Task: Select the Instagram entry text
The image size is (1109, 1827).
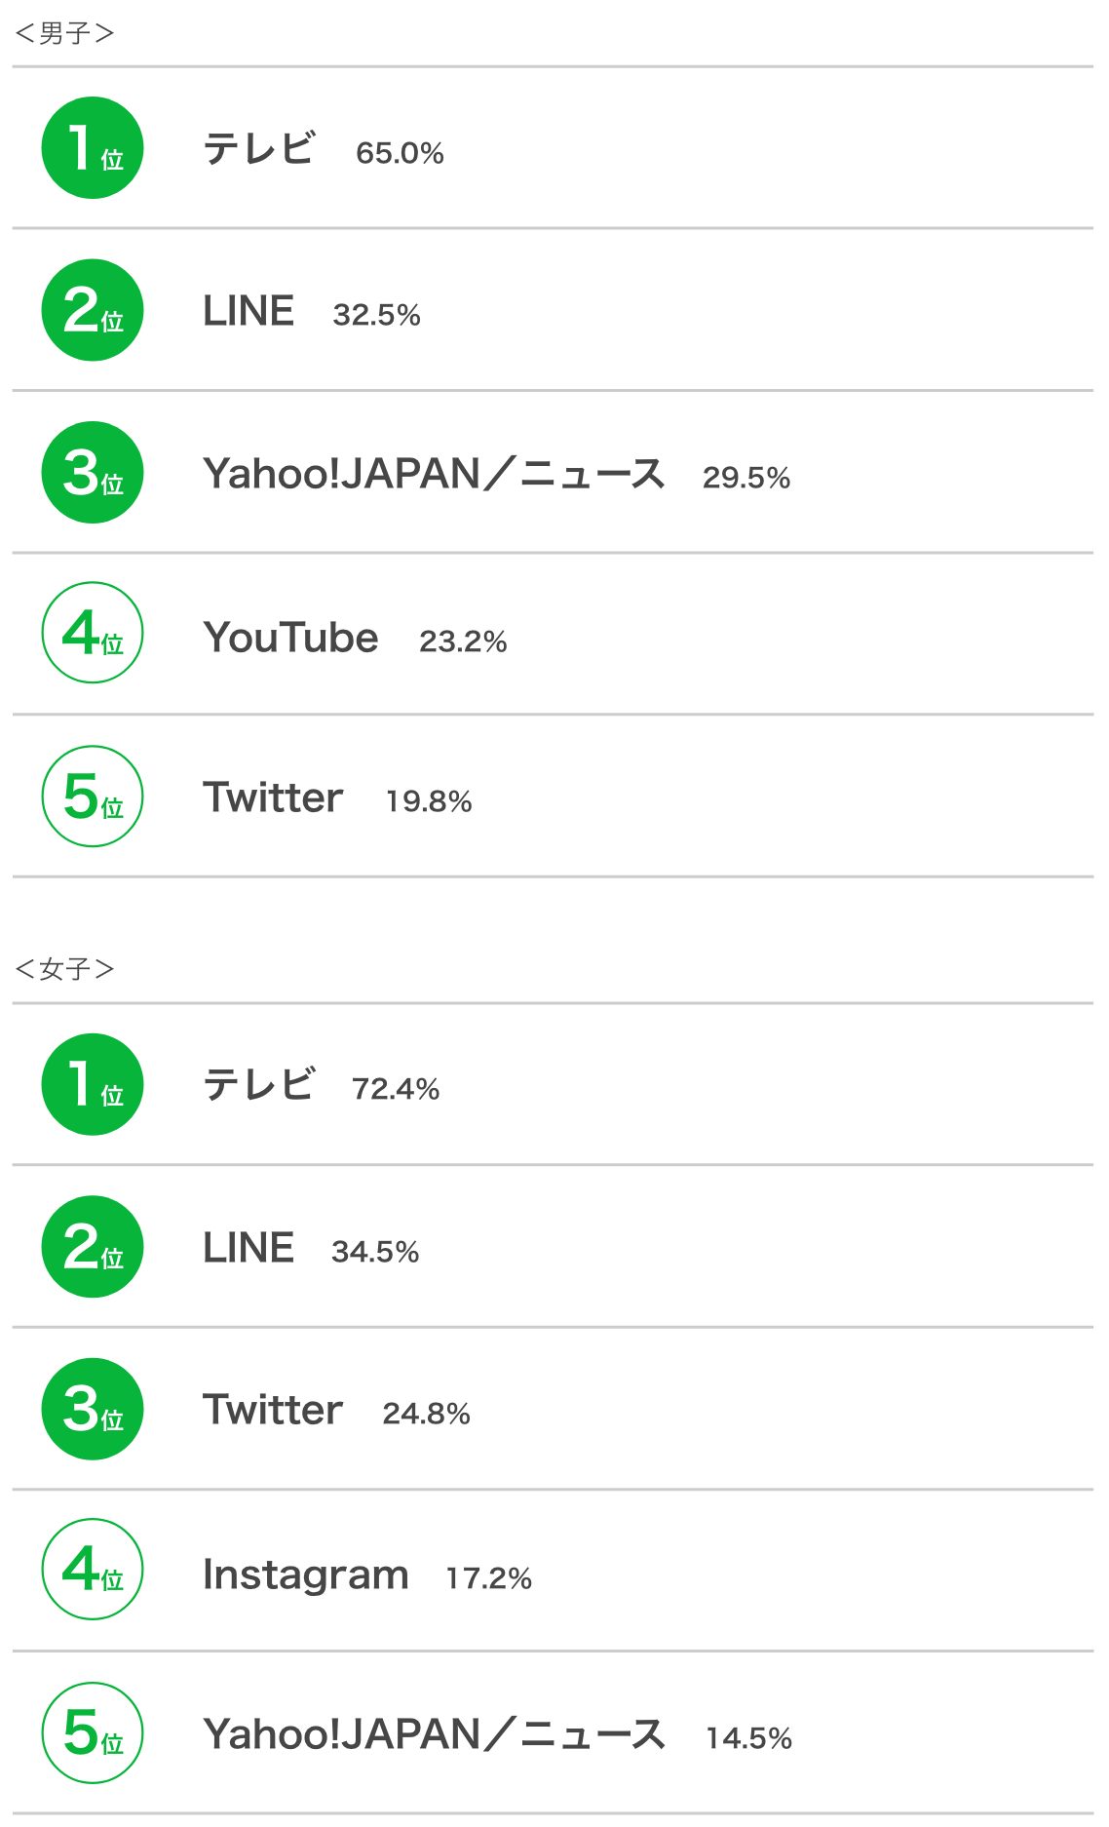Action: (x=305, y=1574)
